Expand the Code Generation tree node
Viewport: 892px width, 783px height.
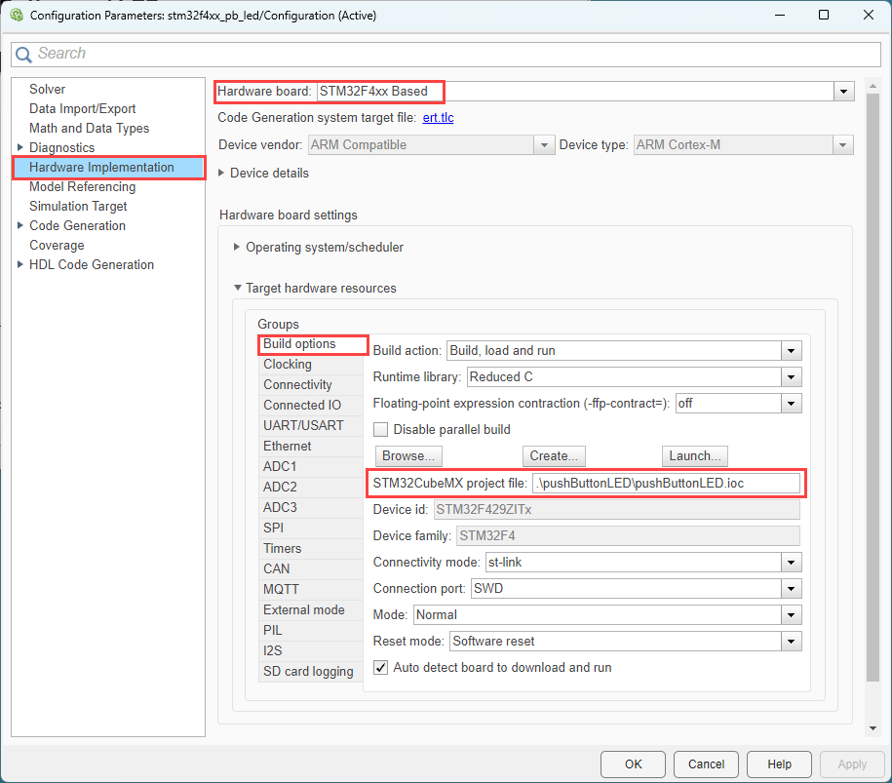point(20,226)
